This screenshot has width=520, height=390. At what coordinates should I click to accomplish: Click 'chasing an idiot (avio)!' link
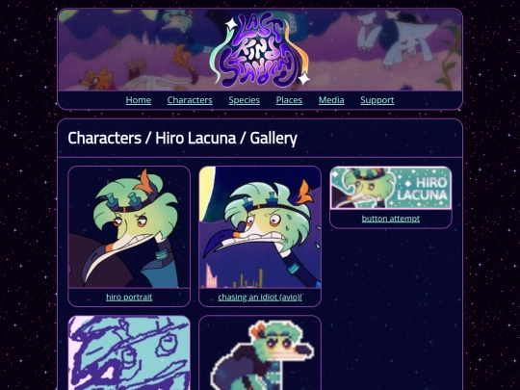260,297
